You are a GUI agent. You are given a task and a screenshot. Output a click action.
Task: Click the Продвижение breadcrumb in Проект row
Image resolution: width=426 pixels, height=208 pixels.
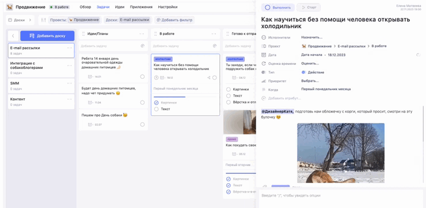click(319, 46)
